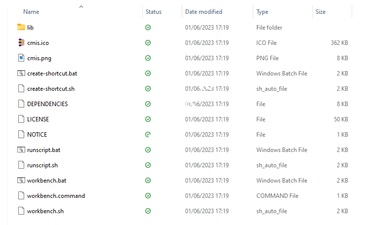Click the create-shortcut.bat batch file icon

pyautogui.click(x=21, y=73)
